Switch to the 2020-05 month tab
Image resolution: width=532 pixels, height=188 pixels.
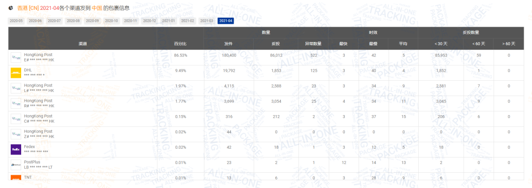click(16, 21)
